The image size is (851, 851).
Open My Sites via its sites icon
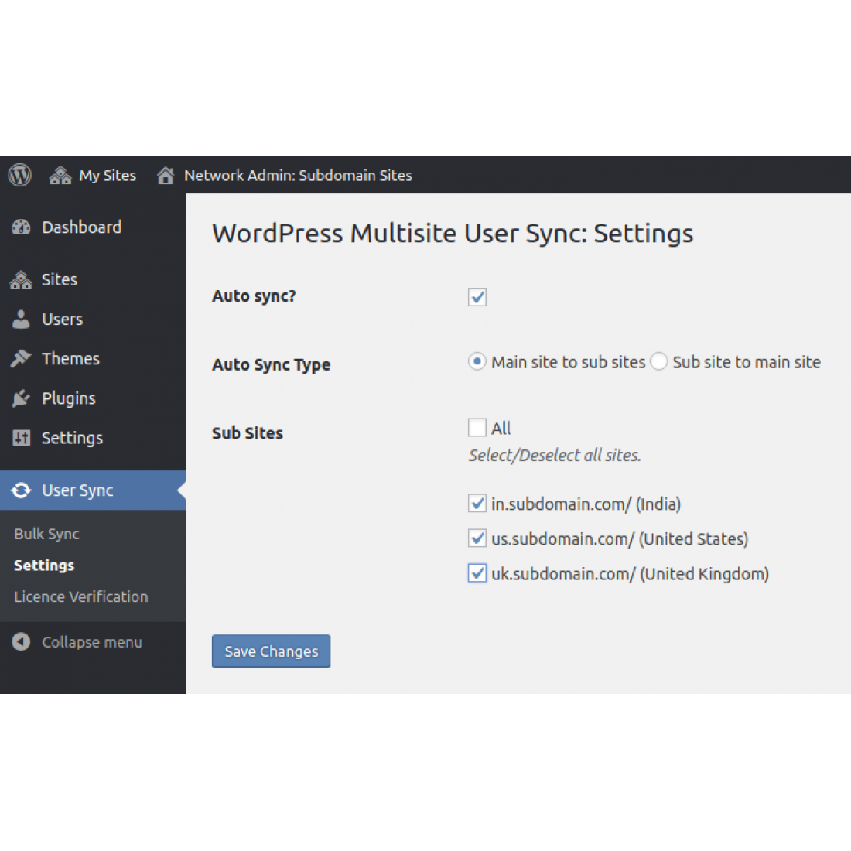coord(60,176)
